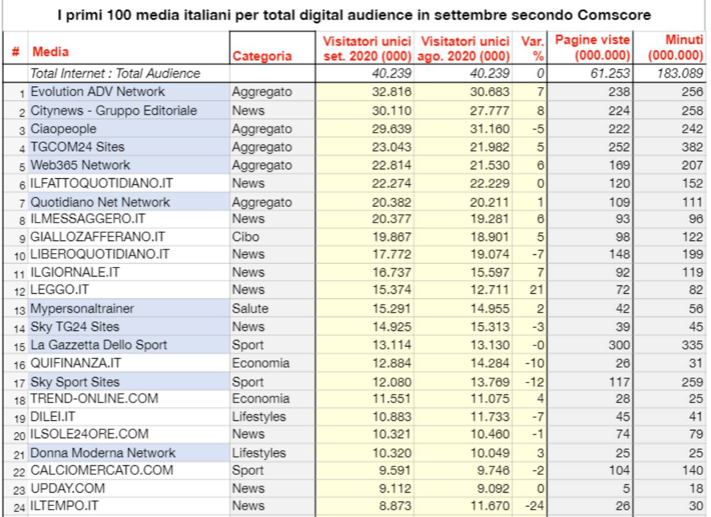Click the 'Pagine viste (000.000)' header
This screenshot has height=517, width=711.
(590, 48)
